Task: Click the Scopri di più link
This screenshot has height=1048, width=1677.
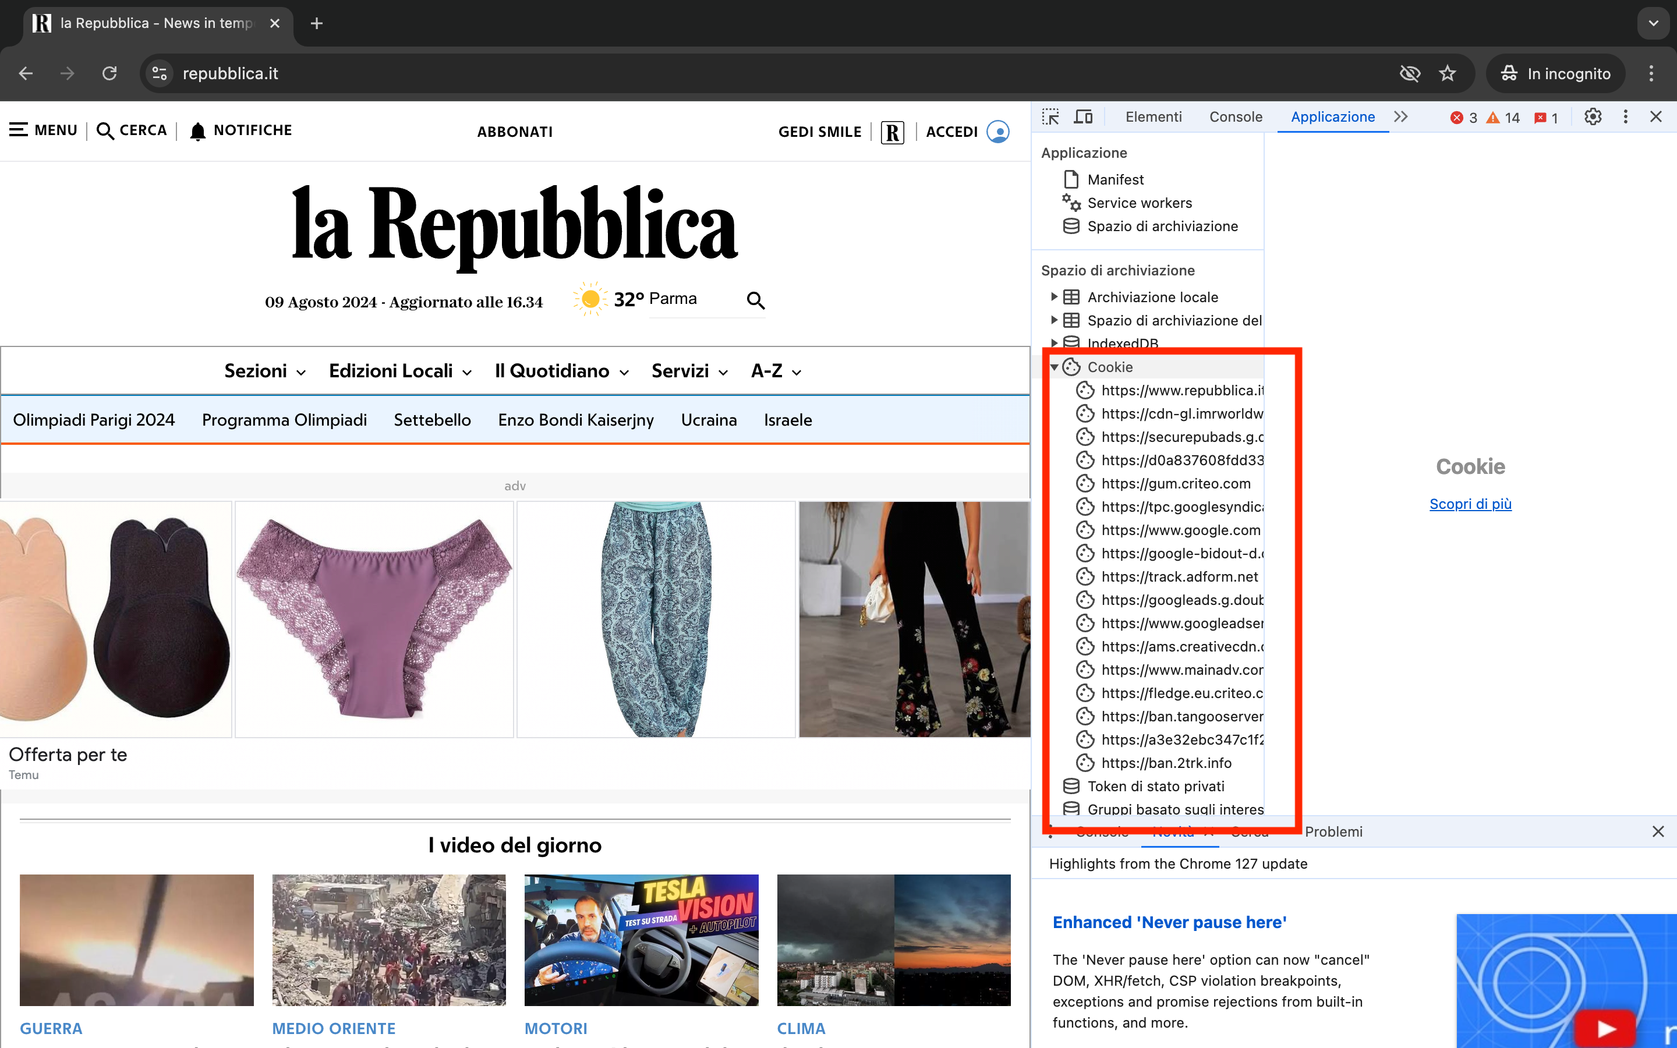Action: click(1470, 504)
